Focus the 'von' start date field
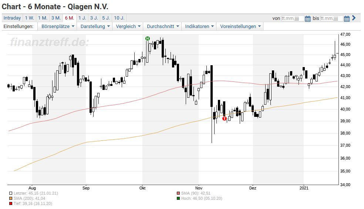Screen dimensions: 364x209 293,18
